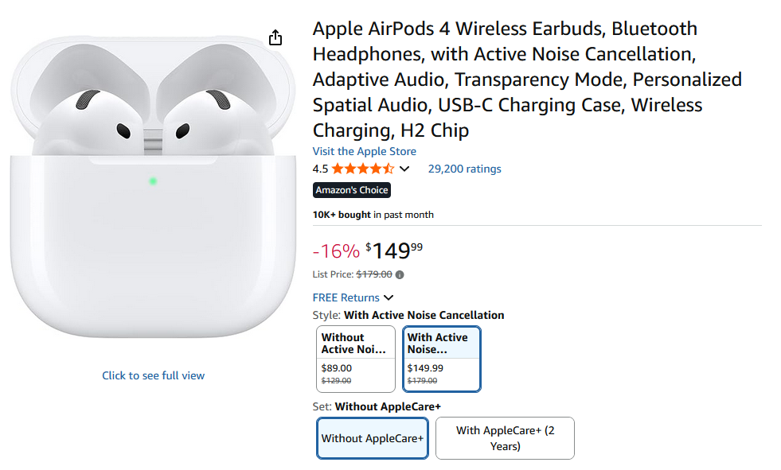This screenshot has width=781, height=470.
Task: Click the -16% discount label
Action: pos(336,251)
